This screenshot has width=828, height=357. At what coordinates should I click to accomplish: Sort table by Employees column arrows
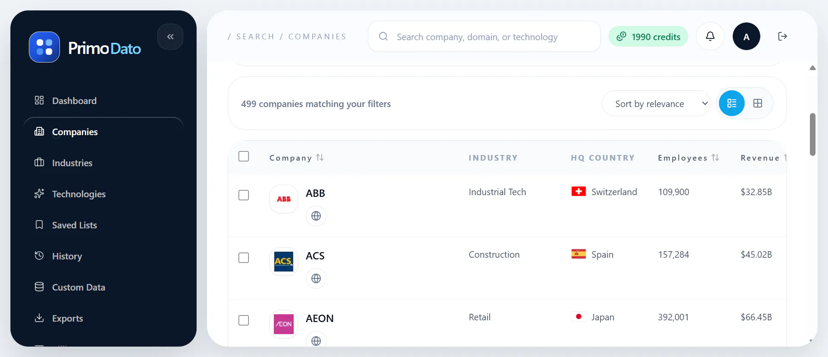[715, 158]
